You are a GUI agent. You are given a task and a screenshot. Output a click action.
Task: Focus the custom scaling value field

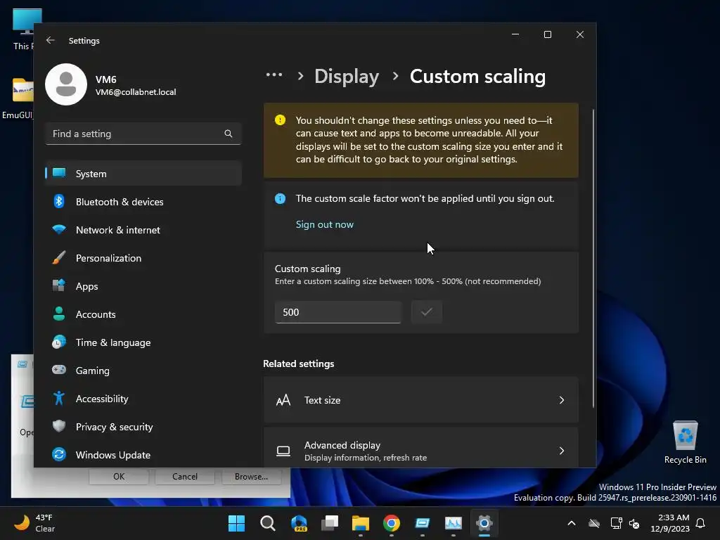coord(338,312)
